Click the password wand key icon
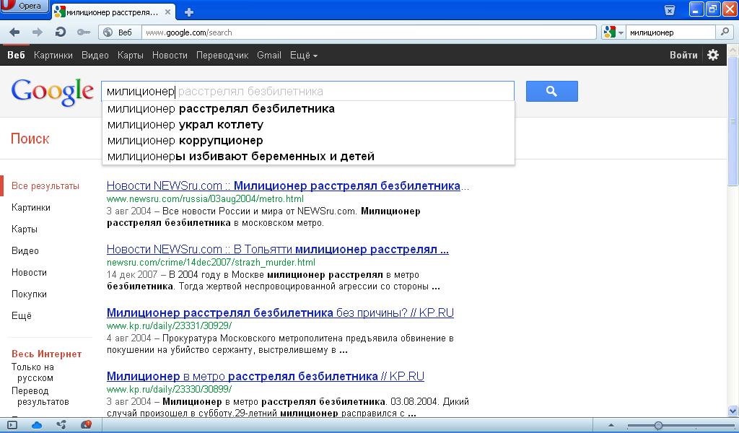This screenshot has height=433, width=739. coord(83,32)
